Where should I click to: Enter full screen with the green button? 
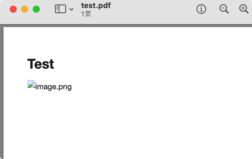coord(36,9)
